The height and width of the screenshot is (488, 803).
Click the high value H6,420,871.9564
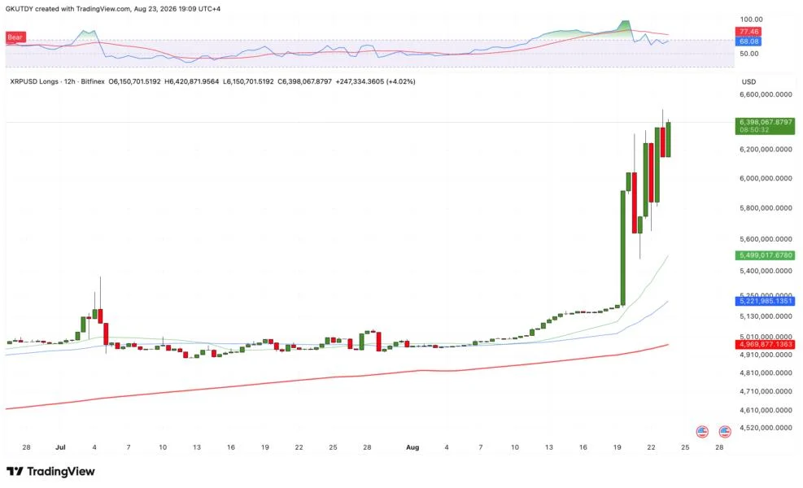191,81
